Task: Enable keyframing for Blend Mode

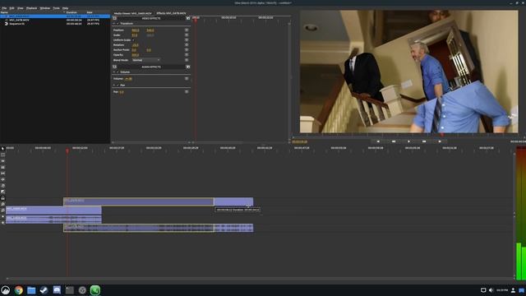Action: pos(187,60)
